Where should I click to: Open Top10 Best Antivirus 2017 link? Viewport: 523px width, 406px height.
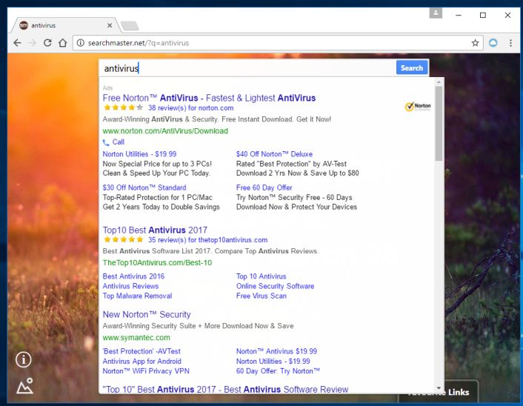tap(155, 230)
